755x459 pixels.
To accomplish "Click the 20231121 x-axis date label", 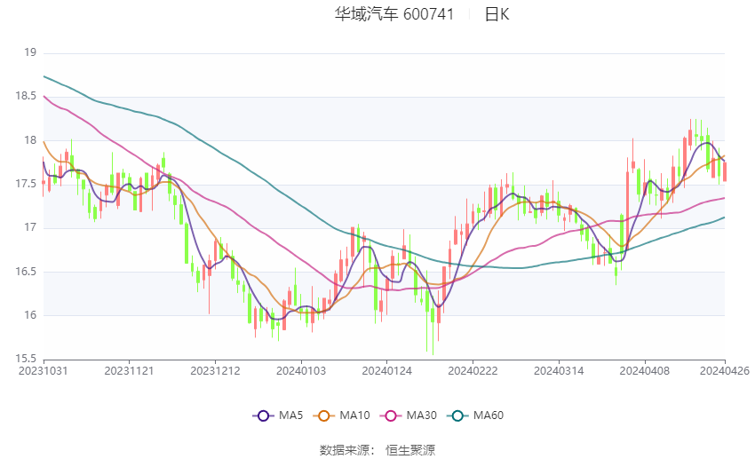I will tap(129, 371).
